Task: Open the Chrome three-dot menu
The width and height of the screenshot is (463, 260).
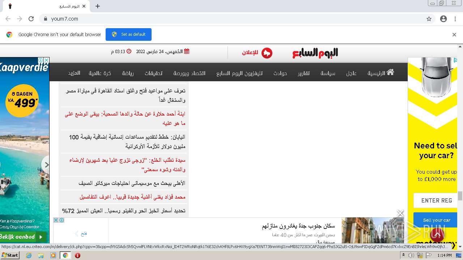Action: pyautogui.click(x=455, y=19)
